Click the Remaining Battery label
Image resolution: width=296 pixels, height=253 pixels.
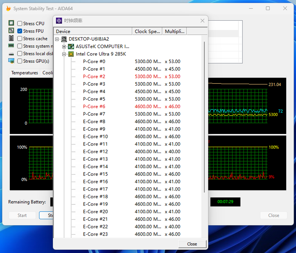tap(27, 202)
